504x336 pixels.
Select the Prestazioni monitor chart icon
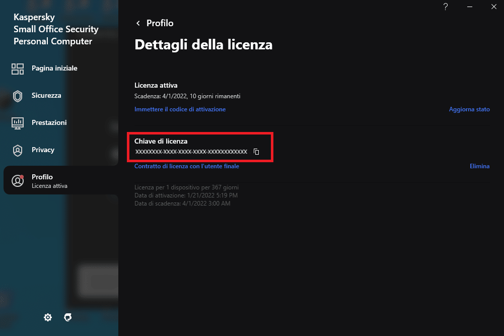coord(18,123)
